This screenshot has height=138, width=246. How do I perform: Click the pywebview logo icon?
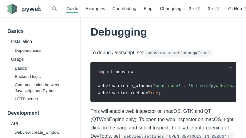pos(12,9)
